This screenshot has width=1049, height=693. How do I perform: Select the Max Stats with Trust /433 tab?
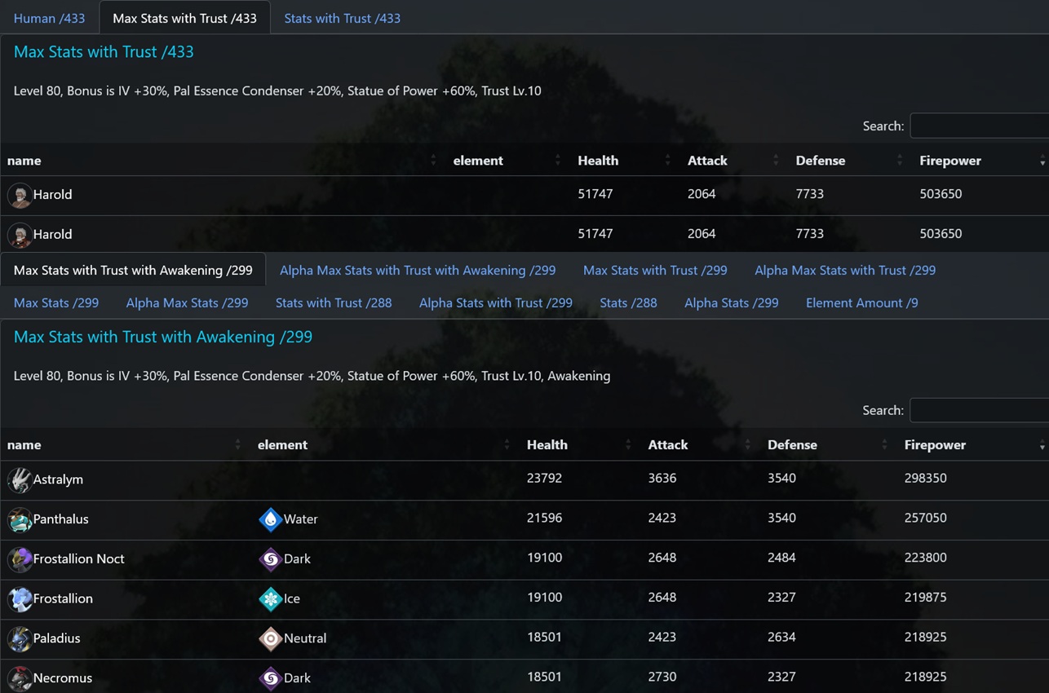click(x=184, y=18)
